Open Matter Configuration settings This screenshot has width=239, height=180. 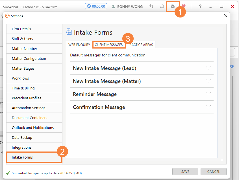click(34, 59)
